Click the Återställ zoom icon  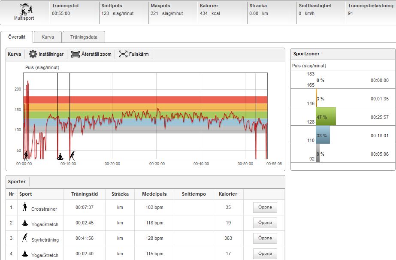coord(76,54)
